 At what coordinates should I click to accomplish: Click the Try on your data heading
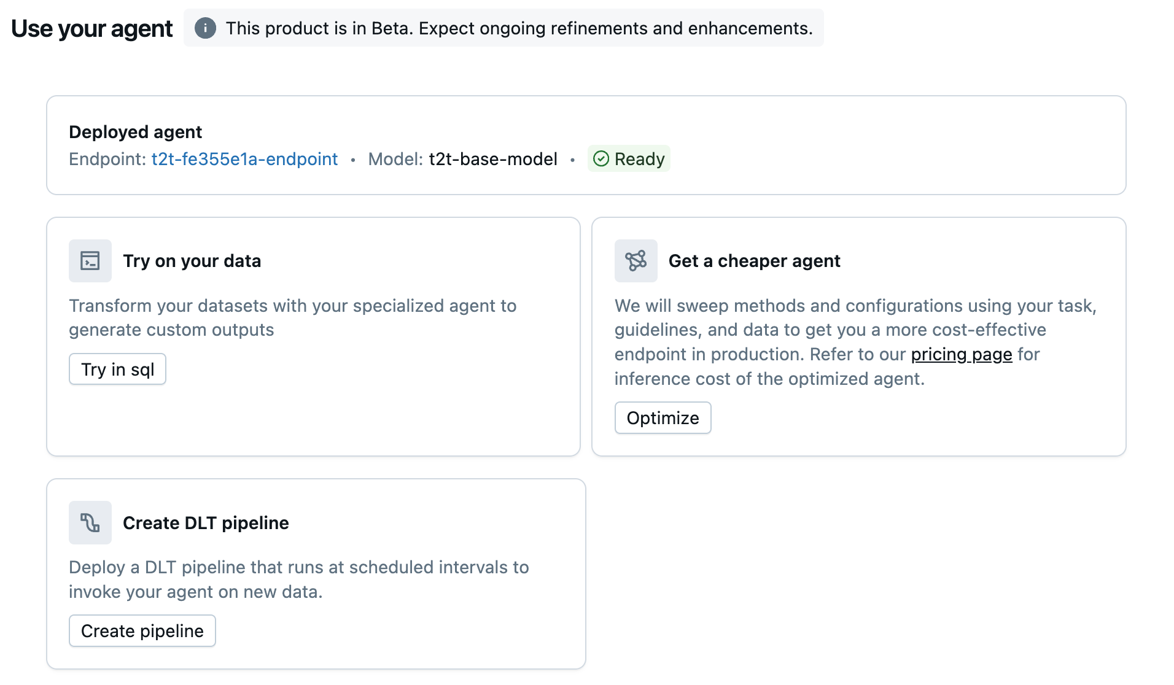pos(192,261)
